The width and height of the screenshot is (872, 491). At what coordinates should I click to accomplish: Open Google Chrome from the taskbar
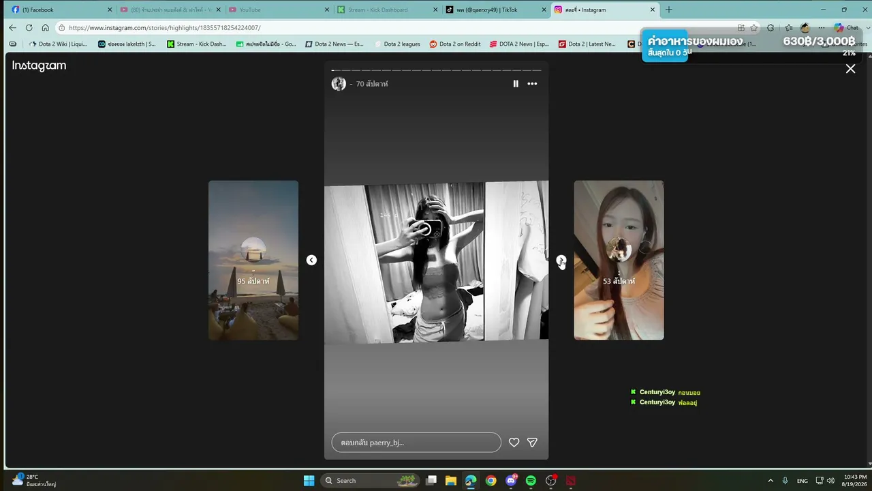click(x=490, y=481)
